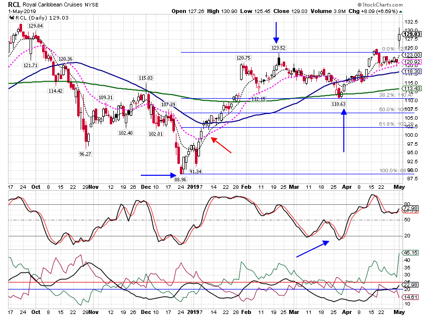Click the magenta 120.92 moving average tag
Image resolution: width=426 pixels, height=317 pixels.
tap(412, 62)
